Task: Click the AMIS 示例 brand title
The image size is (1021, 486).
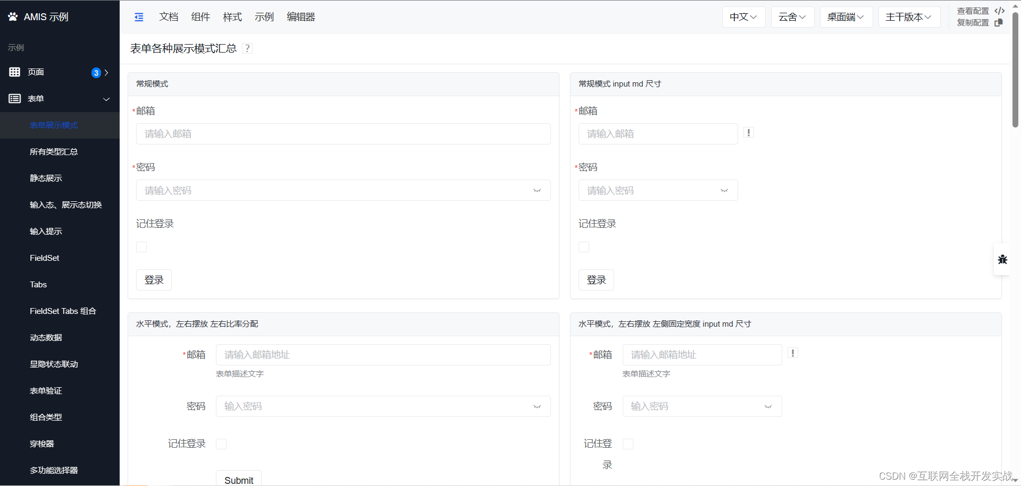Action: coord(46,17)
